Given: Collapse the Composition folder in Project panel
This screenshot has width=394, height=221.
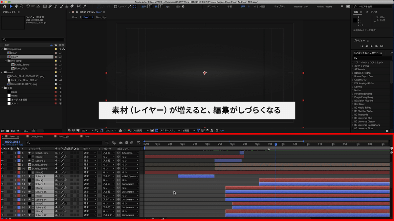Looking at the screenshot, I should click(x=2, y=49).
